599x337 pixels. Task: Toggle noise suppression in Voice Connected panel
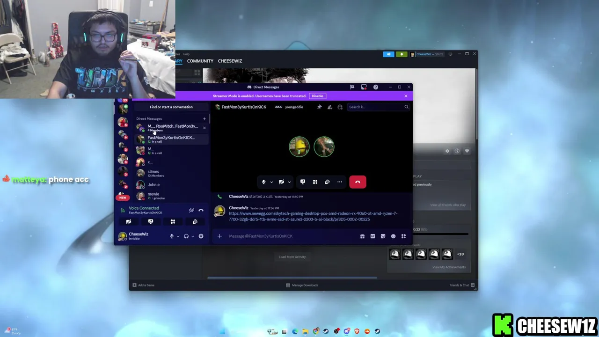point(191,210)
